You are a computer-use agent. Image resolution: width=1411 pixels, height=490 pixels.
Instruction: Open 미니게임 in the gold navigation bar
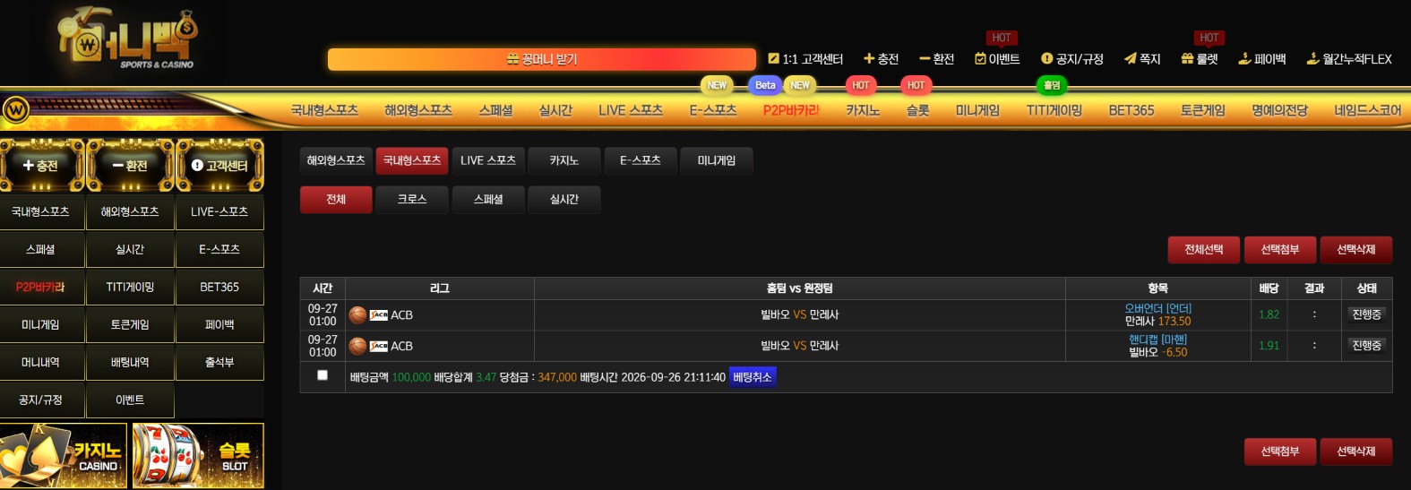coord(977,110)
